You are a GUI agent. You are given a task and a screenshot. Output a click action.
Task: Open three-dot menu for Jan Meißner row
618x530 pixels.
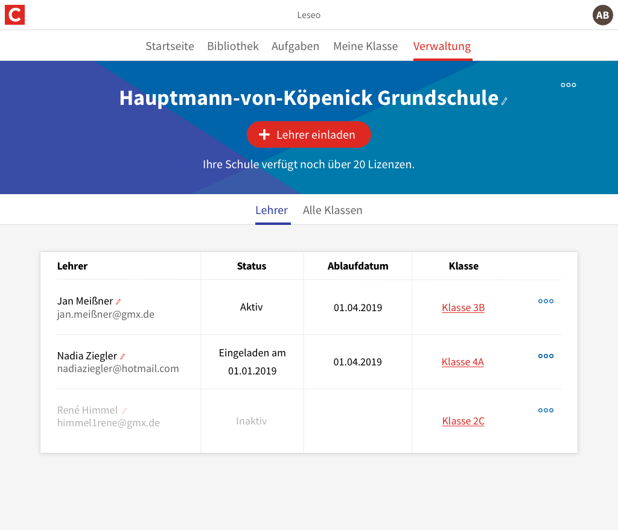click(546, 301)
